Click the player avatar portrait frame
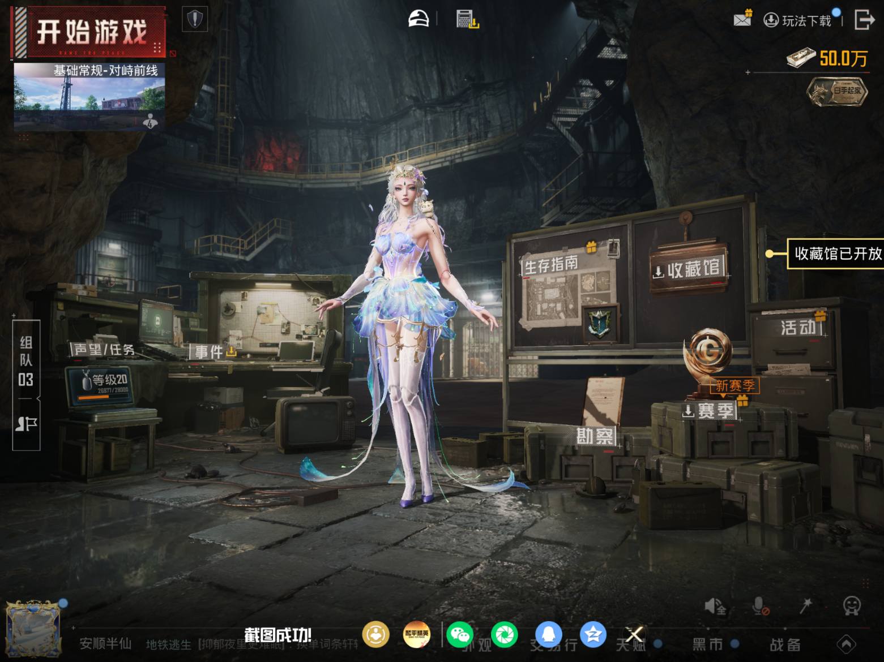Image resolution: width=884 pixels, height=662 pixels. point(33,629)
